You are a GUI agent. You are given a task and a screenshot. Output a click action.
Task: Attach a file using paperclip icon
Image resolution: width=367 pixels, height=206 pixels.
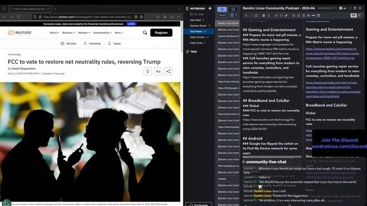pyautogui.click(x=286, y=15)
